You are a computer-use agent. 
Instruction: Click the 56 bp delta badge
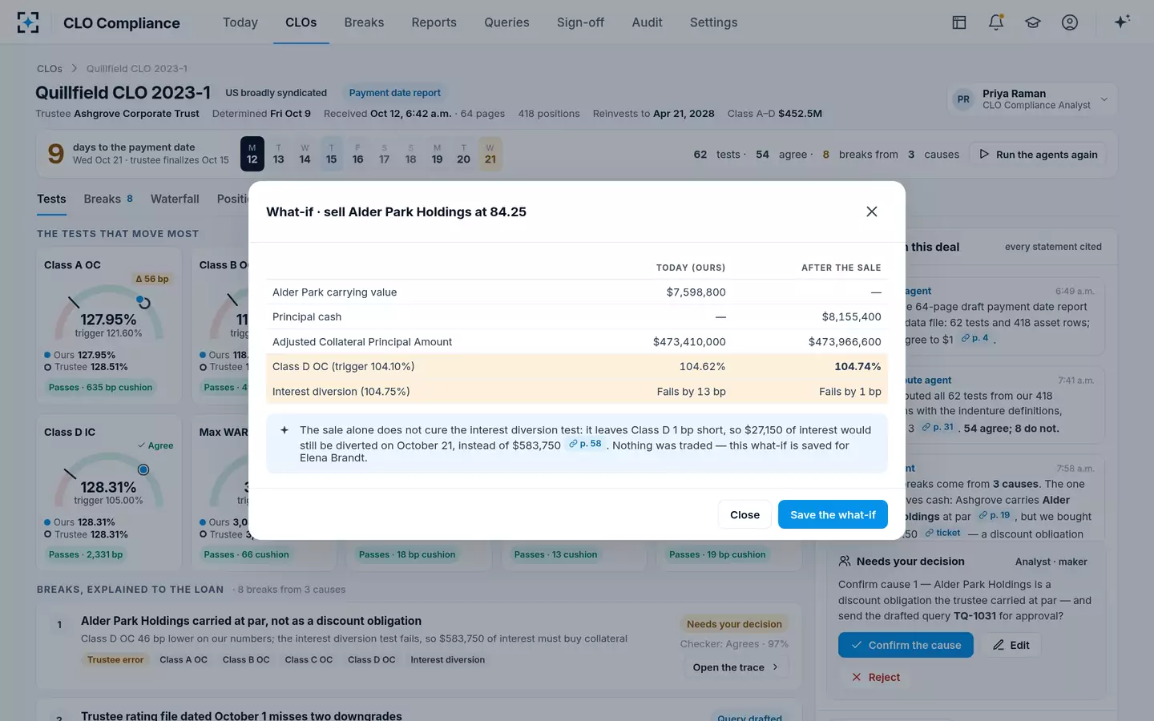[x=152, y=279]
